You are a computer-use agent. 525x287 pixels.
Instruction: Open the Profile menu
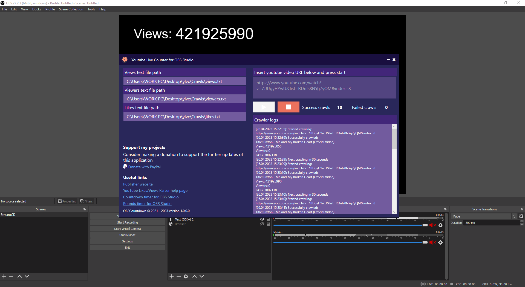tap(50, 9)
